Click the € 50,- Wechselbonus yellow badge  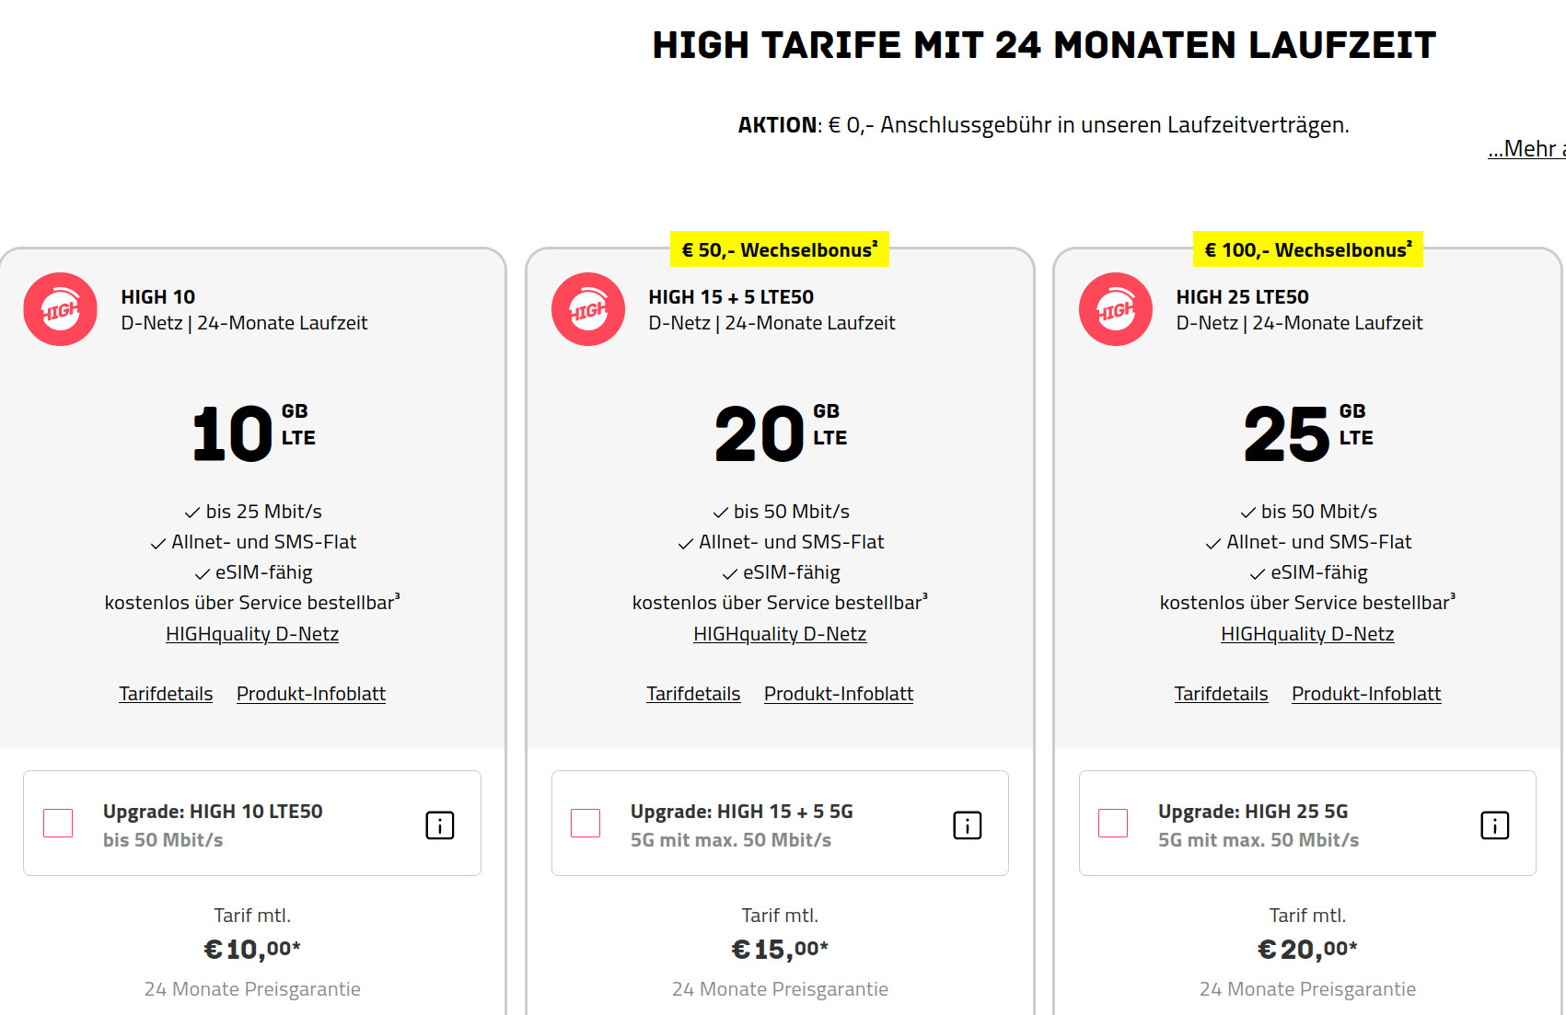click(x=779, y=249)
